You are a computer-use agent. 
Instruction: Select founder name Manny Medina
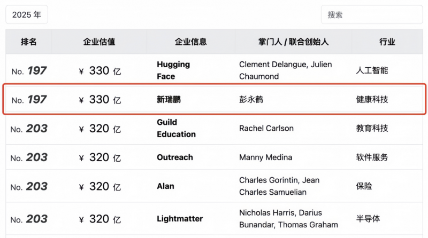pos(265,157)
